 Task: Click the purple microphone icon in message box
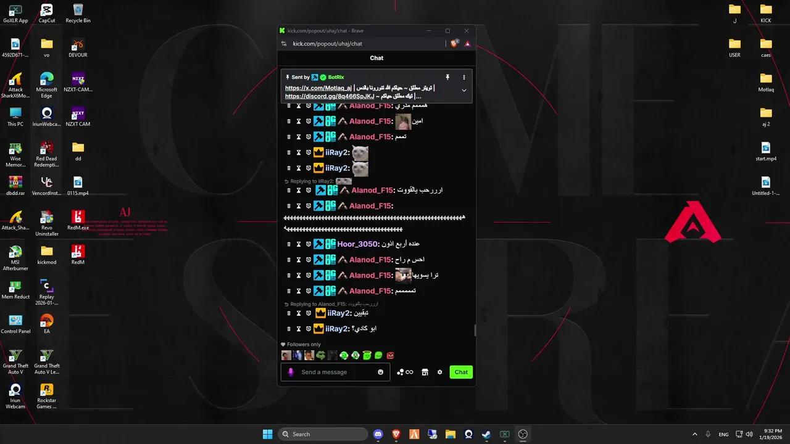tap(291, 372)
